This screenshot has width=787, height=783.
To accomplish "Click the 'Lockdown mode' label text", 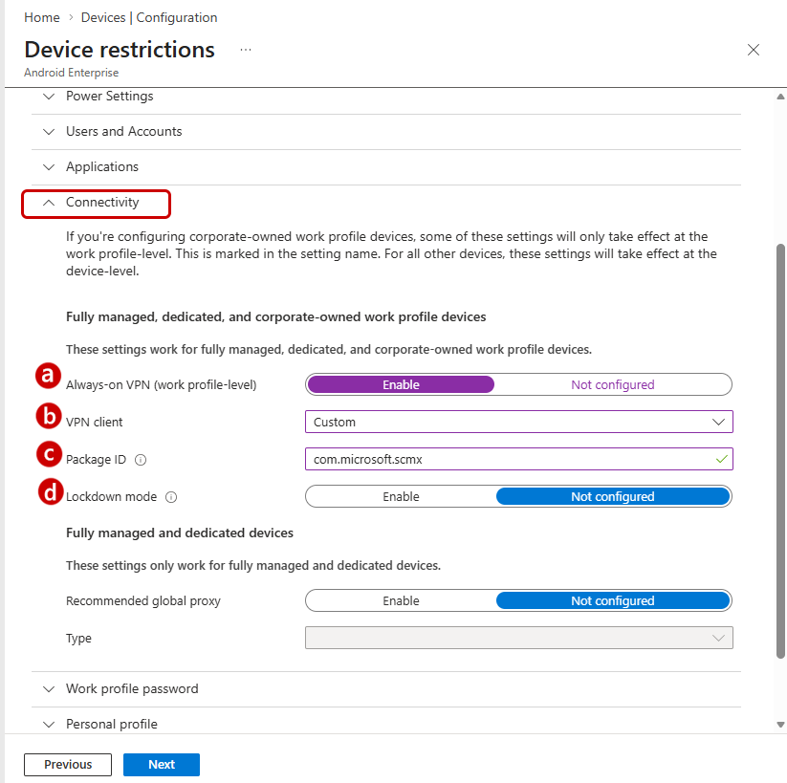I will [x=111, y=497].
